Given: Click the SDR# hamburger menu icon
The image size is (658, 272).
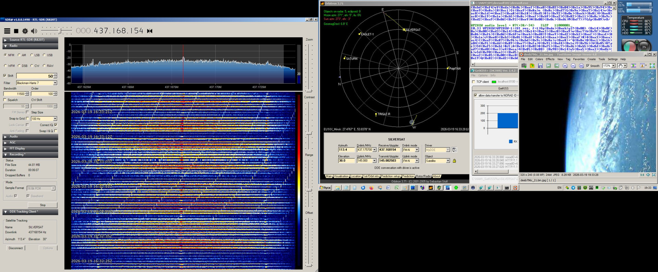Looking at the screenshot, I should coord(7,31).
